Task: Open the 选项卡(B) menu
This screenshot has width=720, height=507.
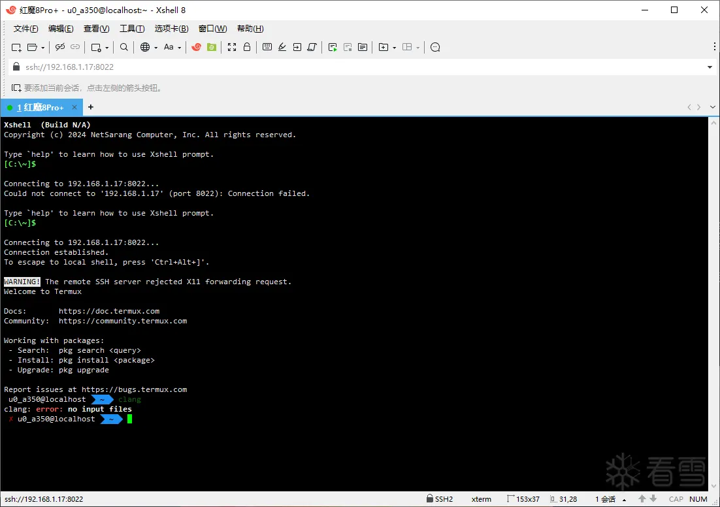Action: 171,29
